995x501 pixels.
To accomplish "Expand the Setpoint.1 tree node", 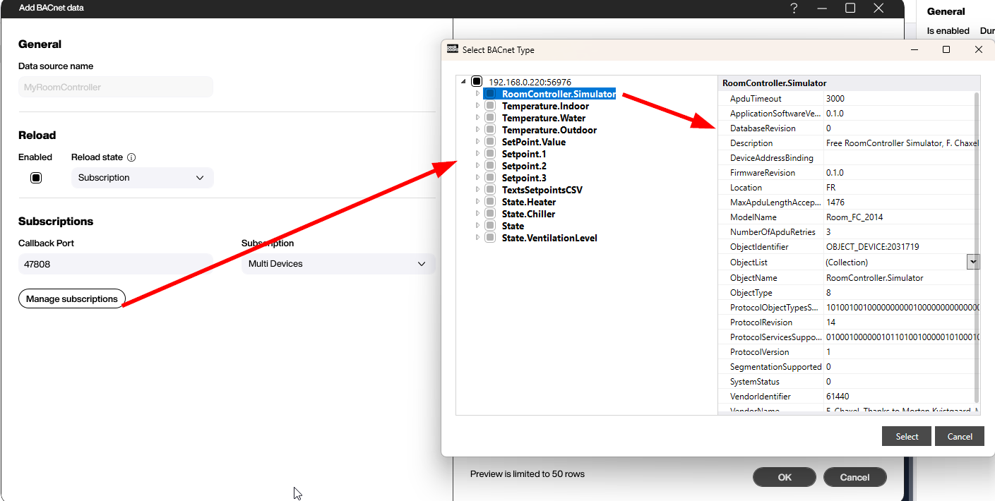I will point(477,154).
